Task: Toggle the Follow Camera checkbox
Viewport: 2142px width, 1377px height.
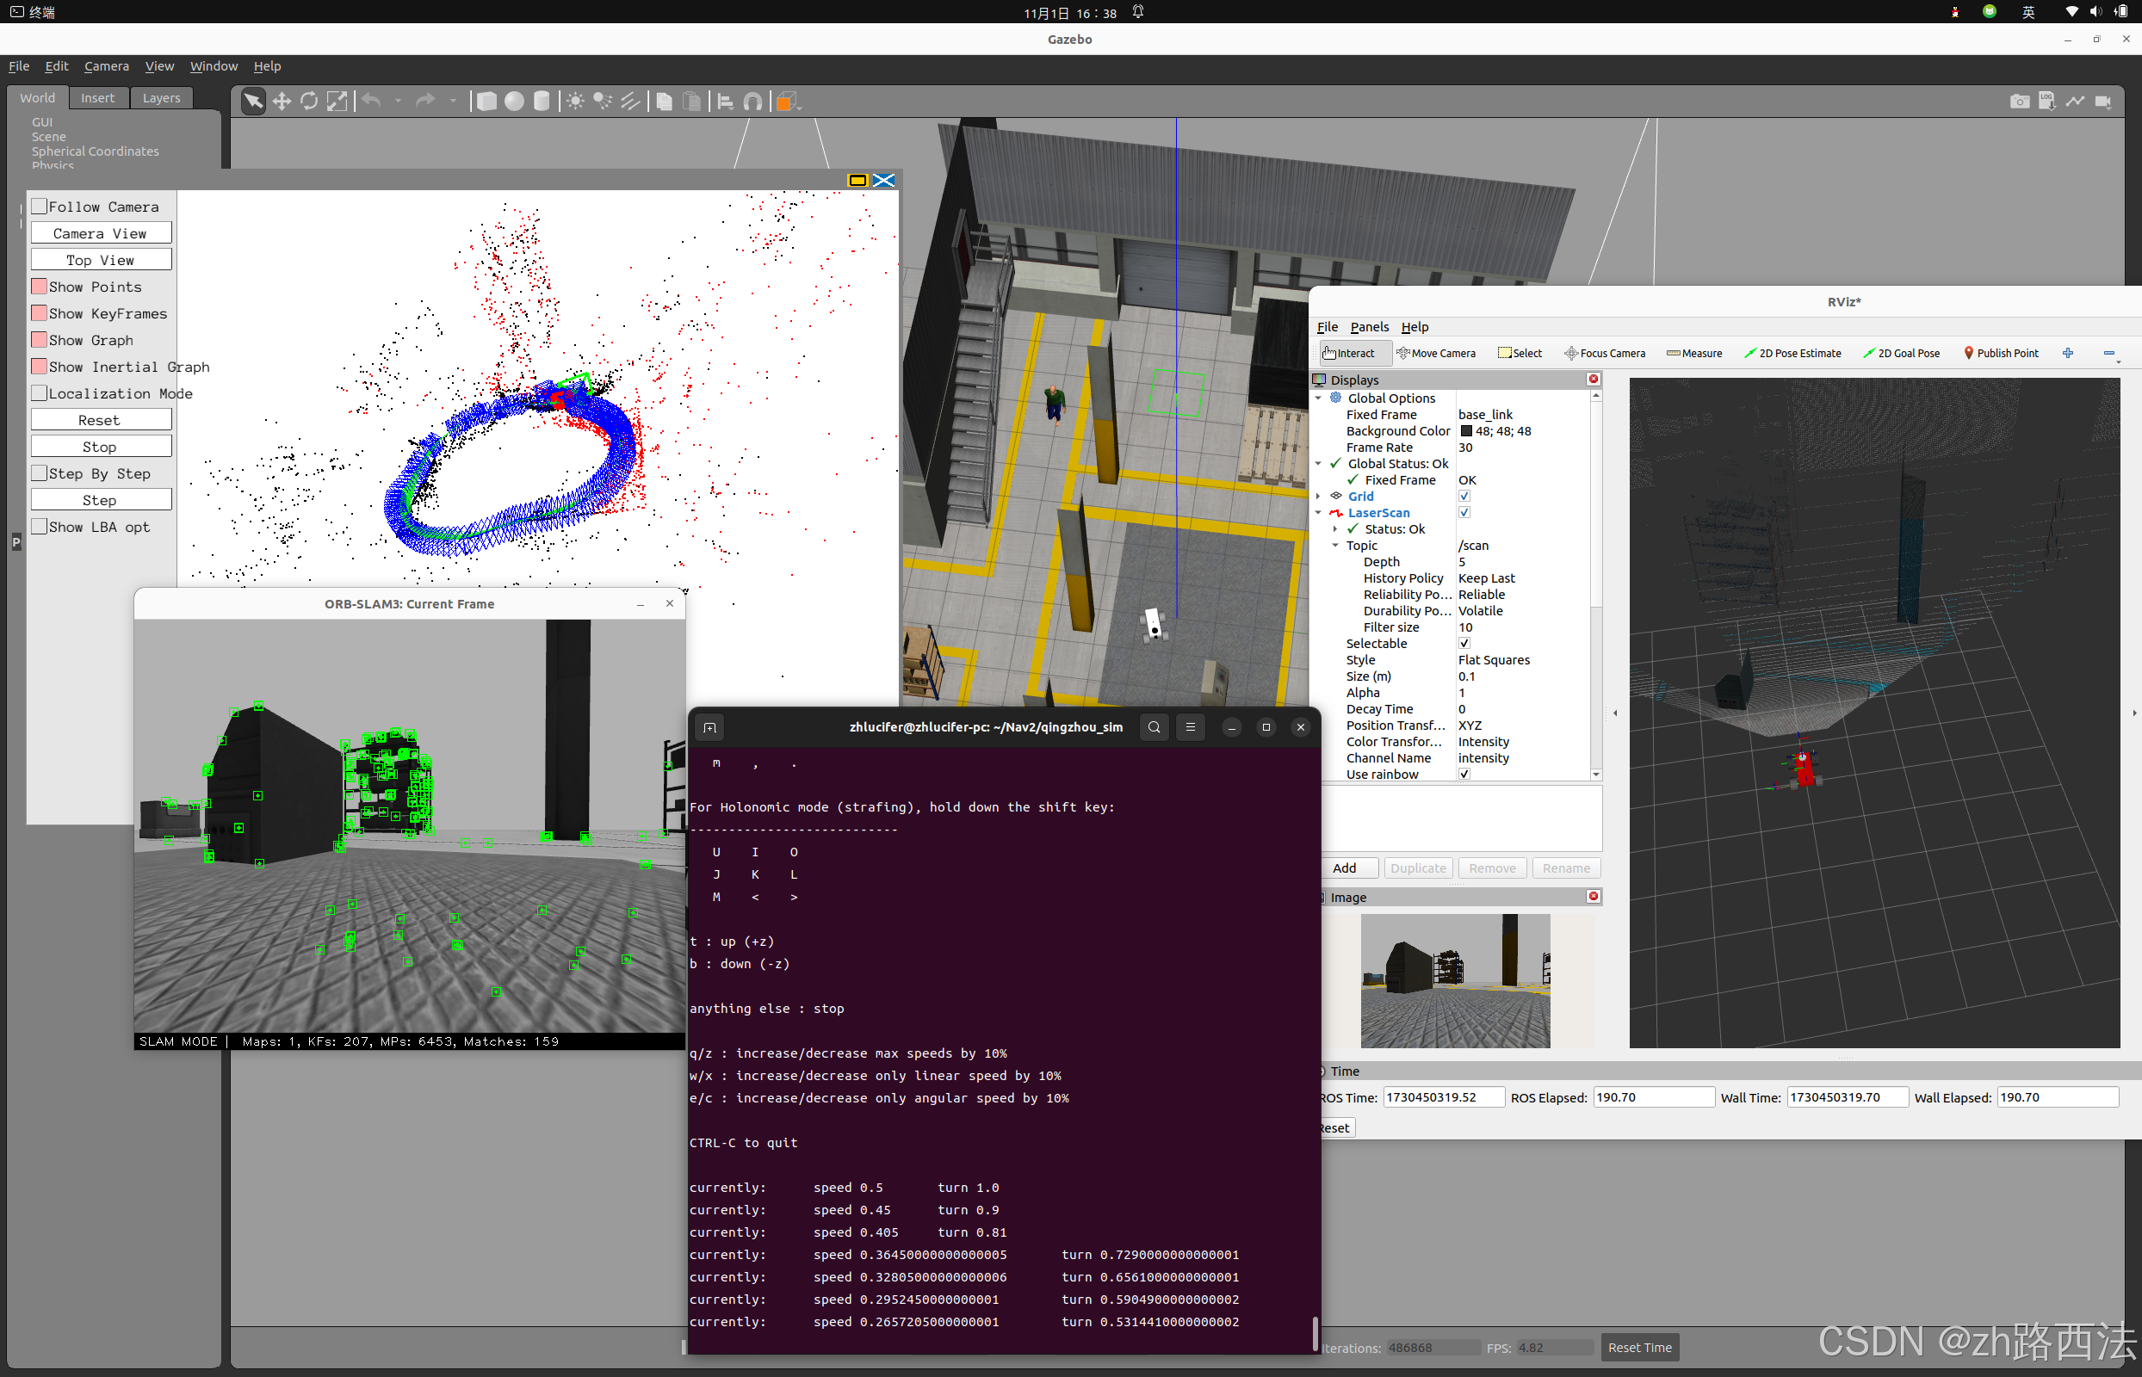Action: tap(40, 207)
